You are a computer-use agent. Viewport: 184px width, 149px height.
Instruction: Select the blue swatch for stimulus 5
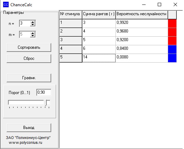pos(172,58)
